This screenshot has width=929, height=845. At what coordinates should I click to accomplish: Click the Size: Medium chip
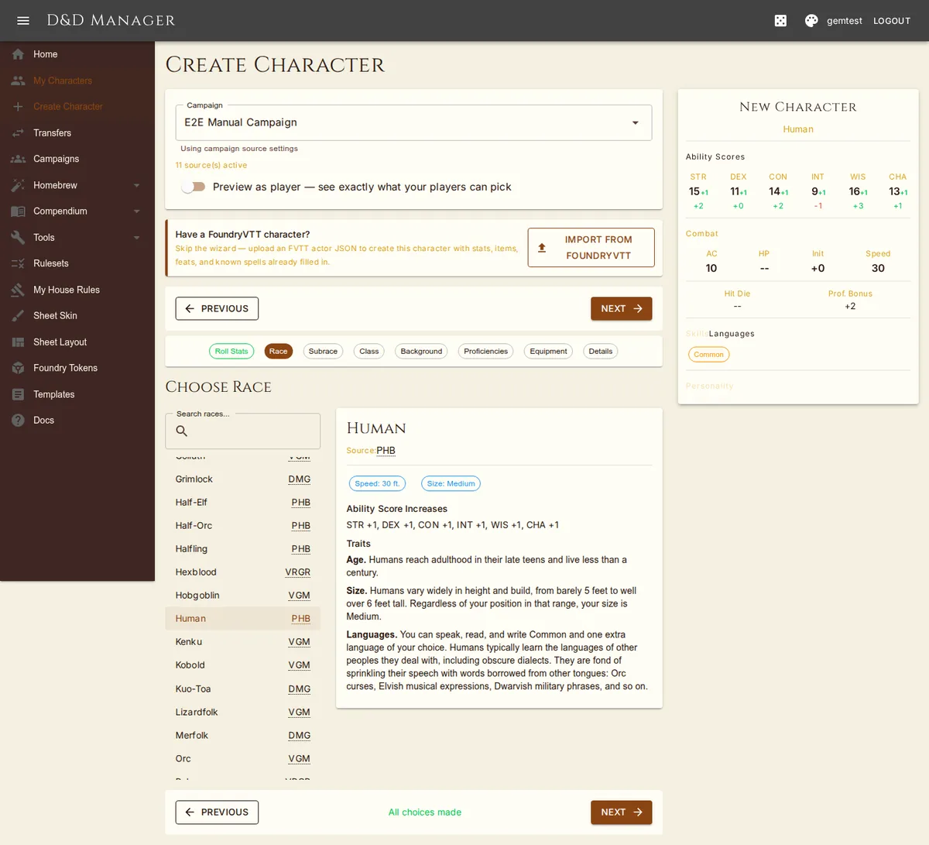(451, 483)
